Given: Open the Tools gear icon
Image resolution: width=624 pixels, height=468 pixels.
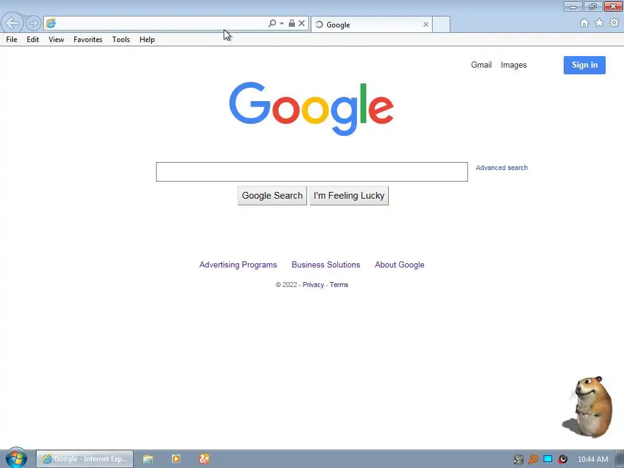Looking at the screenshot, I should coord(614,23).
